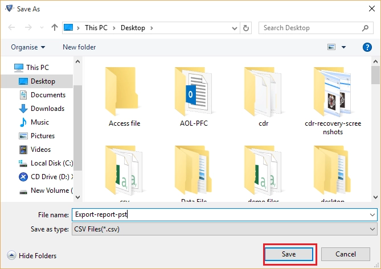Collapse the pane with Hide Folders
The height and width of the screenshot is (269, 381).
click(x=31, y=255)
